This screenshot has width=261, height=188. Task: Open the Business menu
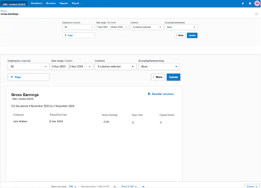[51, 3]
